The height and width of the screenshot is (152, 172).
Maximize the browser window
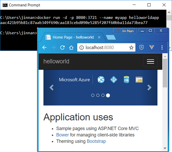150,31
